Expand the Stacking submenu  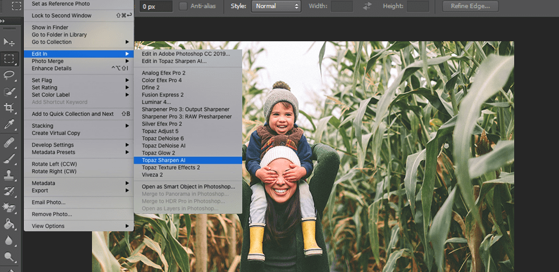click(x=79, y=126)
